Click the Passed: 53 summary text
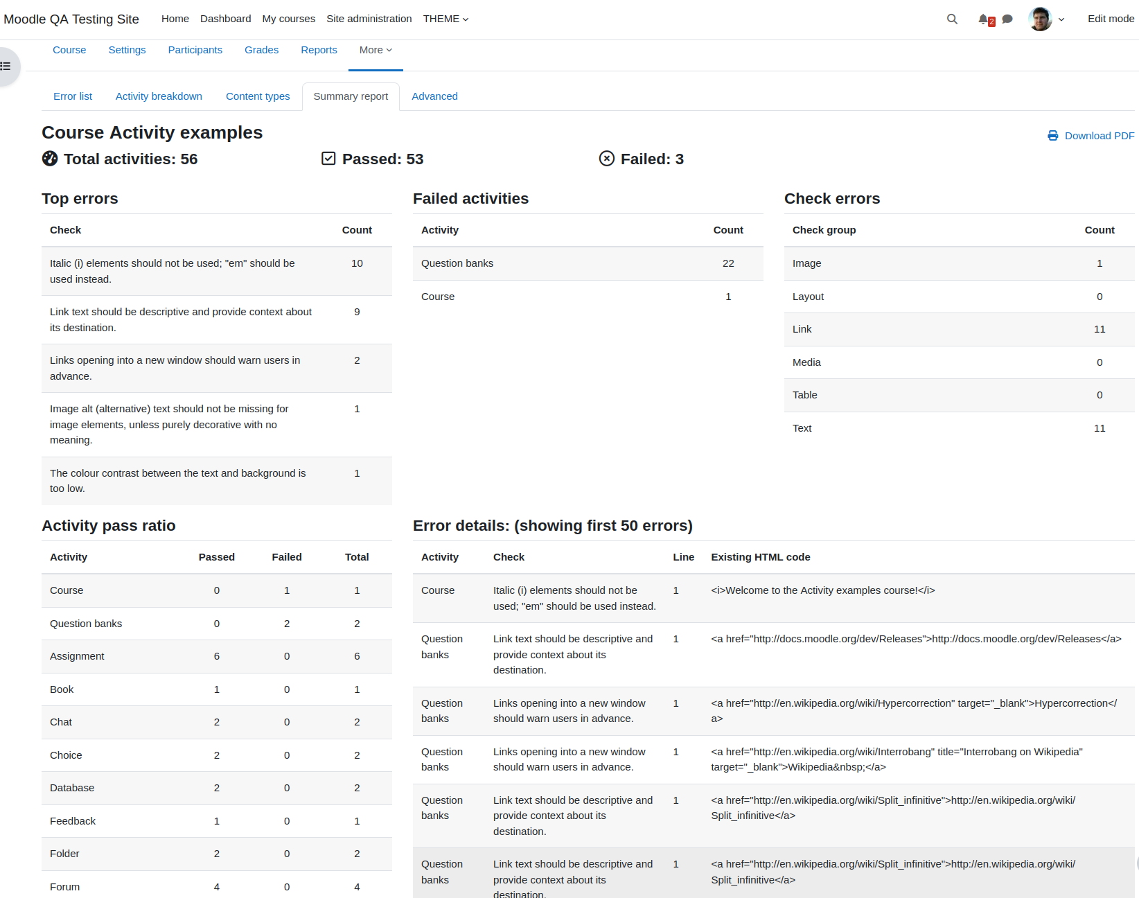1139x898 pixels. (382, 159)
